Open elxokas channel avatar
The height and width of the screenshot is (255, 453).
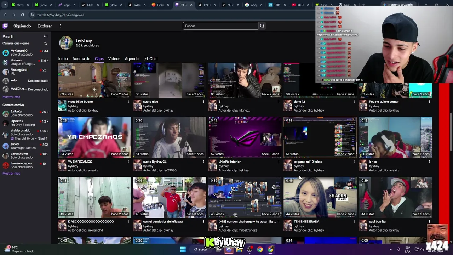[6, 62]
